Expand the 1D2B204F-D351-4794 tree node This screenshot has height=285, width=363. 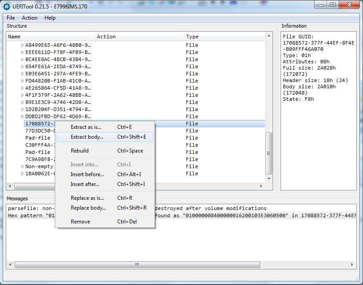(22, 109)
